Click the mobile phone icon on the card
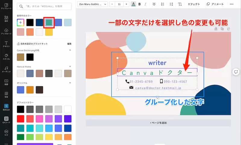Screen dimensions: 241x145 tap(161, 81)
